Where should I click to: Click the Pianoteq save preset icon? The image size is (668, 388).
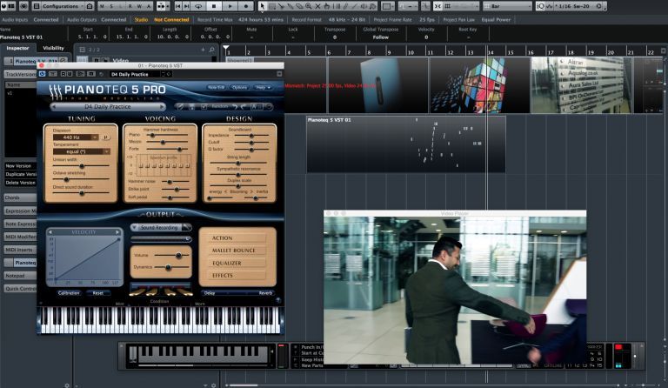tap(191, 106)
